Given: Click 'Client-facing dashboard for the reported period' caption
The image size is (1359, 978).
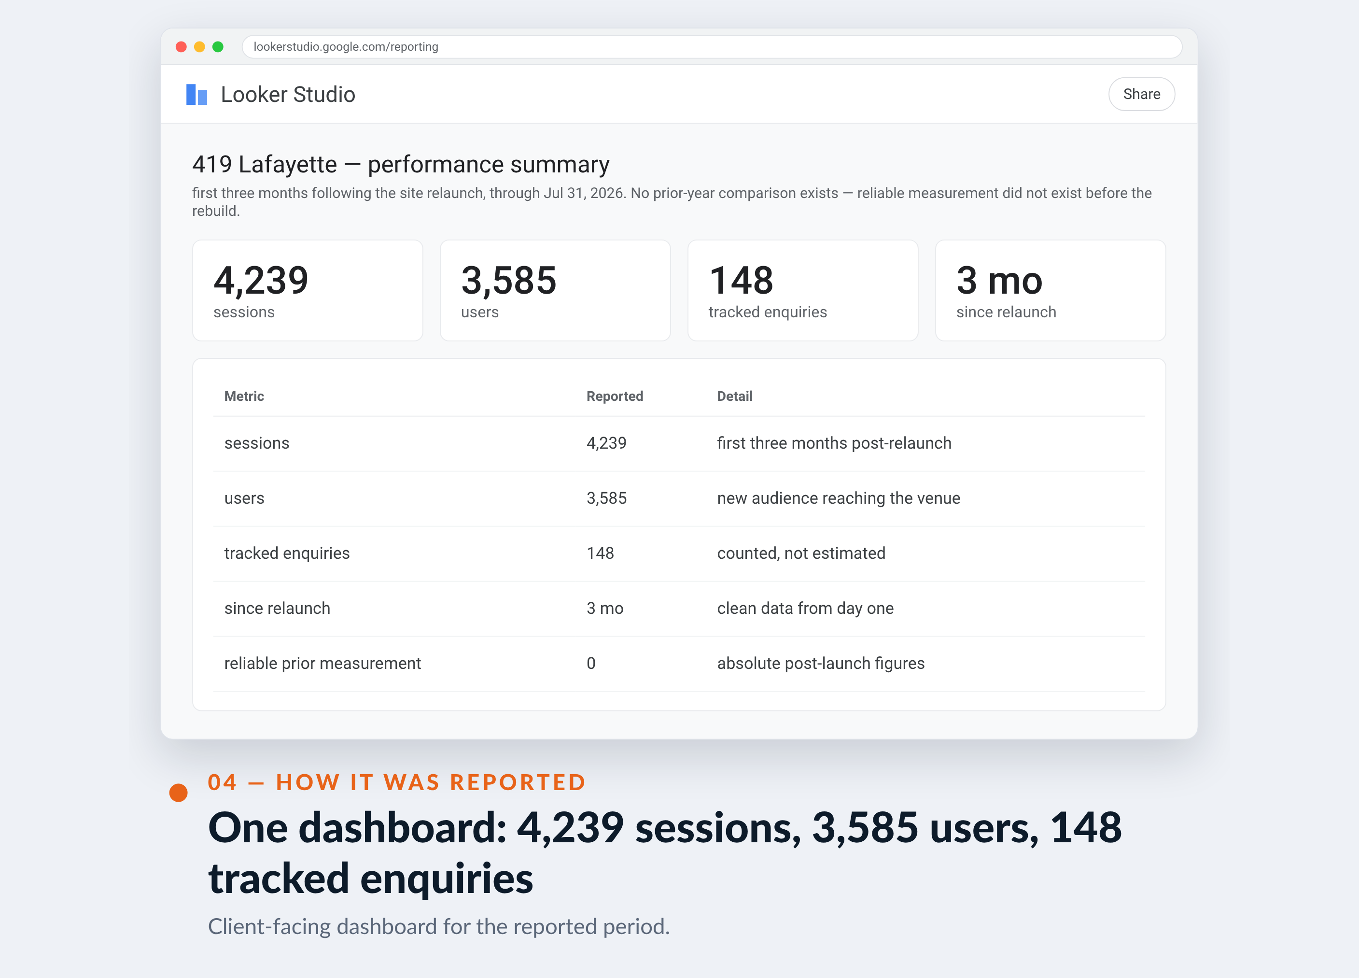Looking at the screenshot, I should [x=439, y=926].
